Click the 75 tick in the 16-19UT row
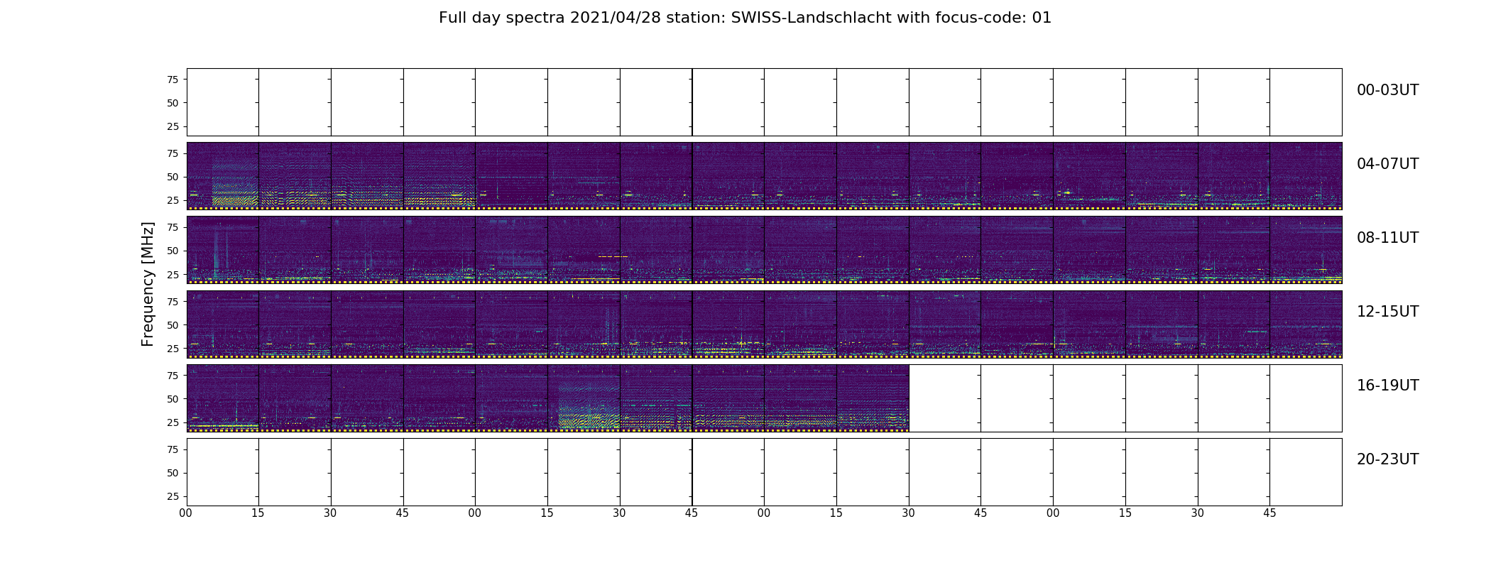 click(x=173, y=376)
